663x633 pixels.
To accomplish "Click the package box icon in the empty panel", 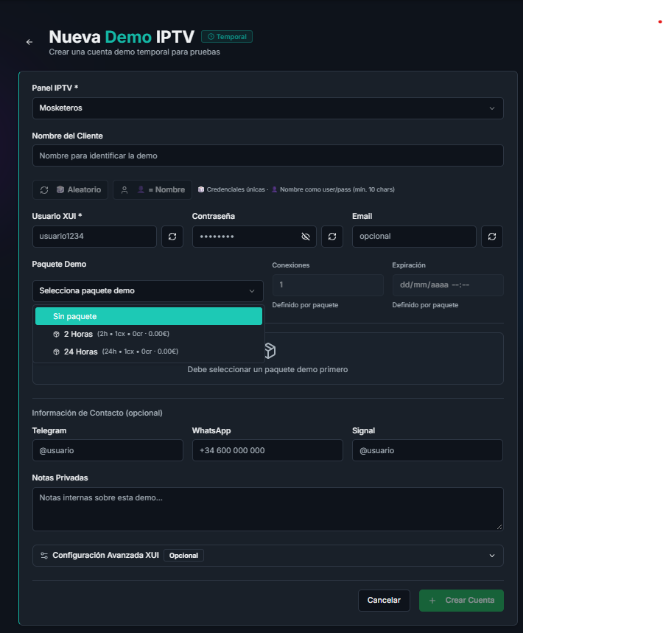I will coord(270,350).
